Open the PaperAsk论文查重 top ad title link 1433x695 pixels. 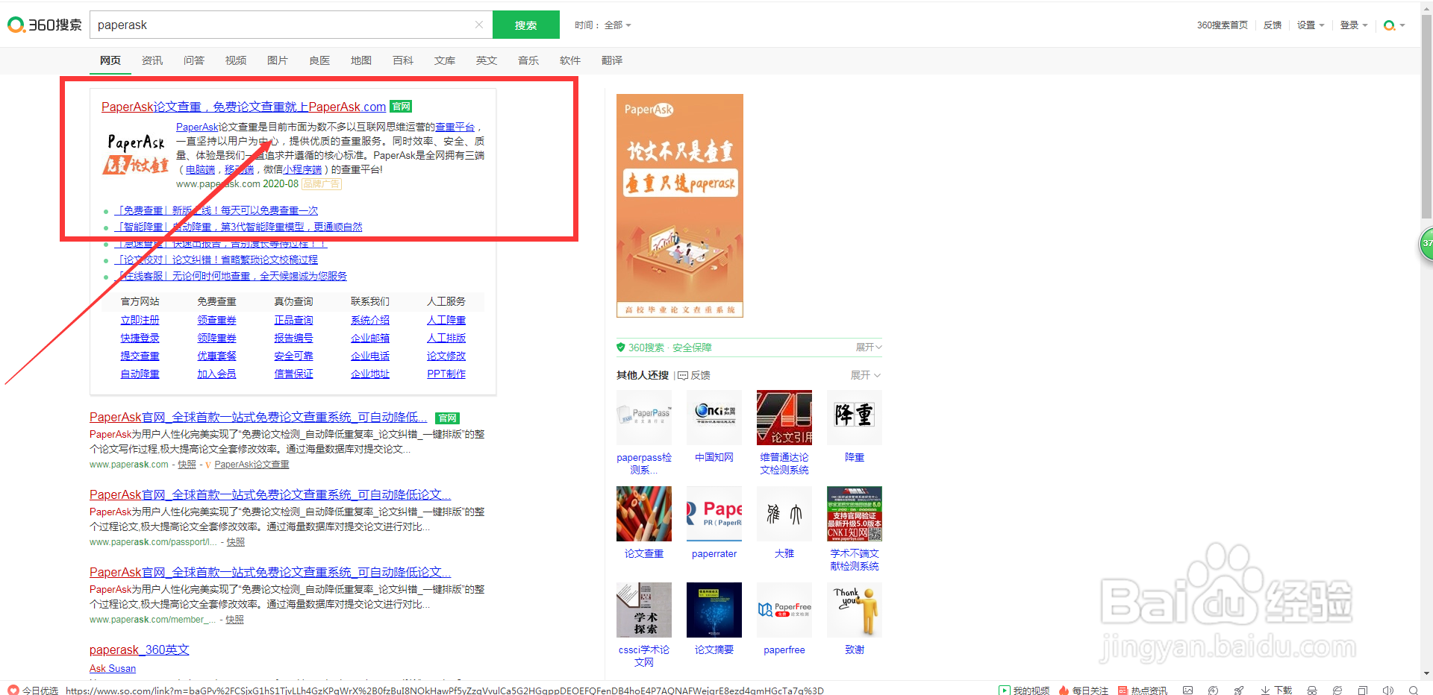[243, 107]
